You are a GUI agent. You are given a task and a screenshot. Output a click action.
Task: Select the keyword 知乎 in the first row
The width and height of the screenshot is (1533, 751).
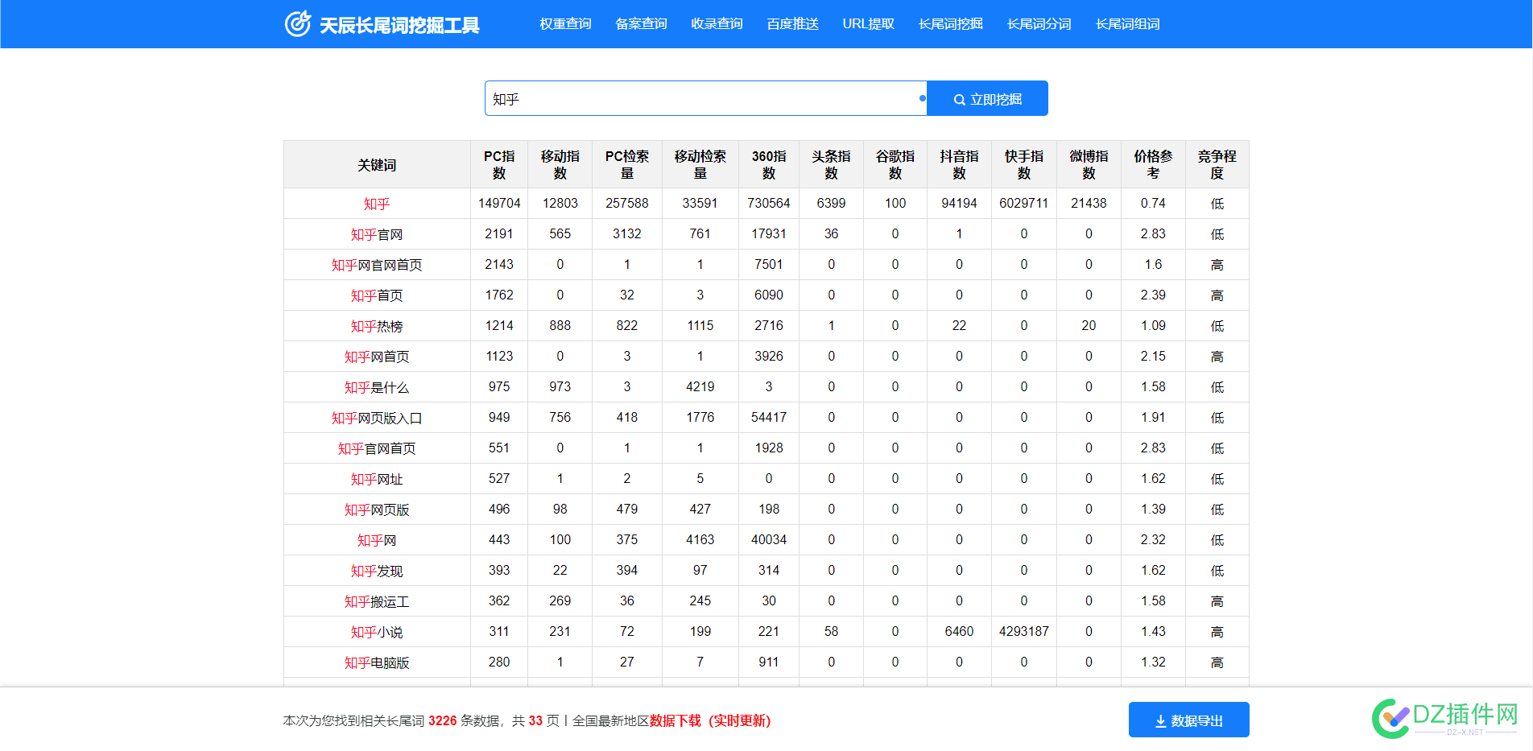pyautogui.click(x=377, y=204)
